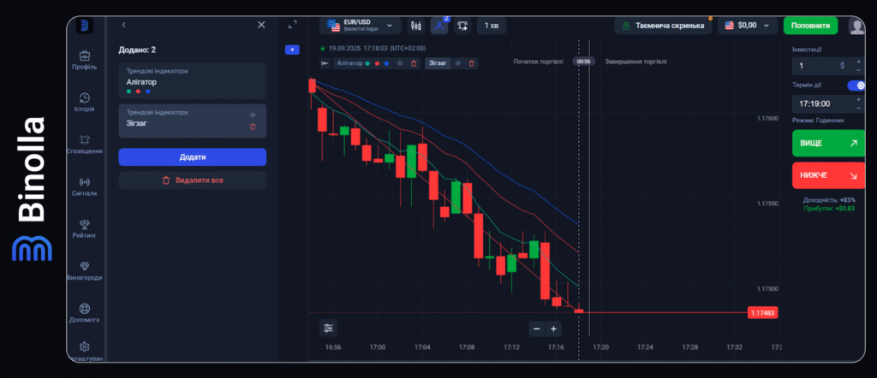Click the Додати button
The width and height of the screenshot is (877, 378).
[193, 157]
